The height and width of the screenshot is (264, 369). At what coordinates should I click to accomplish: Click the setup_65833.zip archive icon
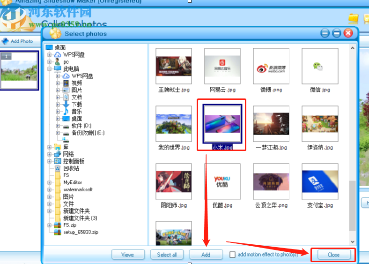[58, 232]
